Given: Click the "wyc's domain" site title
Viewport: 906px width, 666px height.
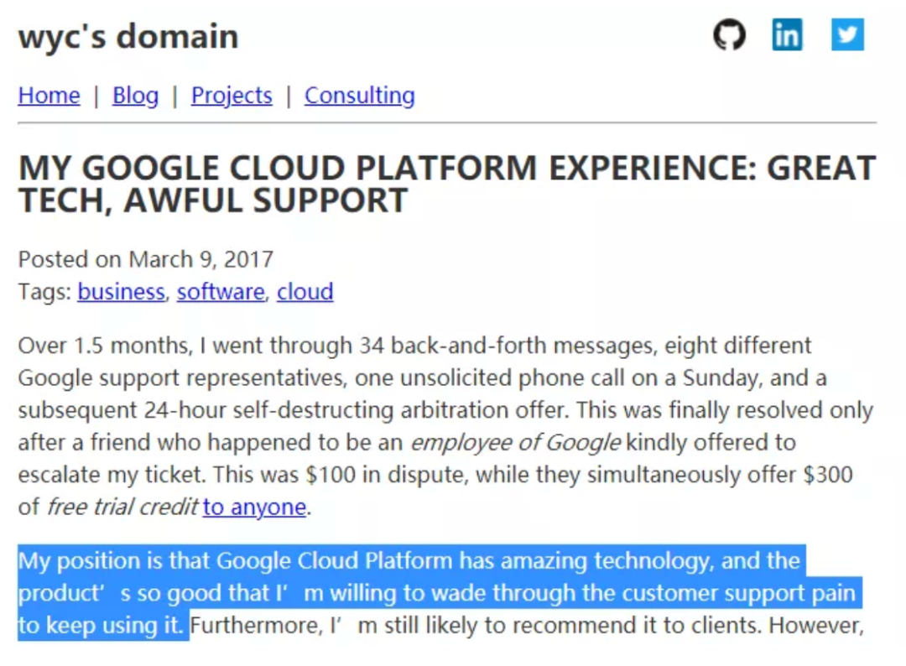Looking at the screenshot, I should tap(128, 36).
